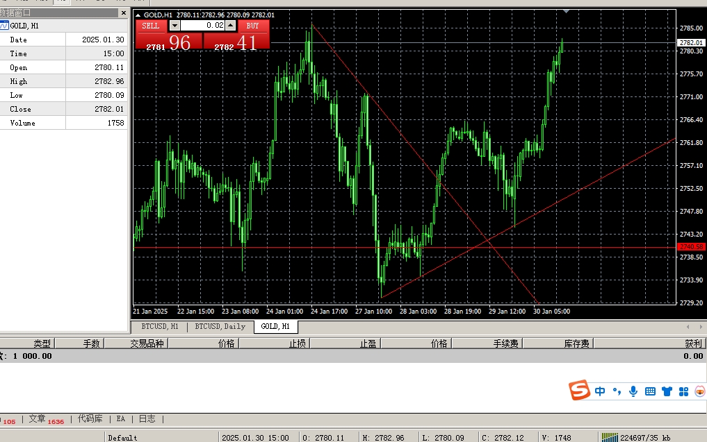This screenshot has width=707, height=442.
Task: Click the 2740.58 red horizontal line price label
Action: (x=691, y=246)
